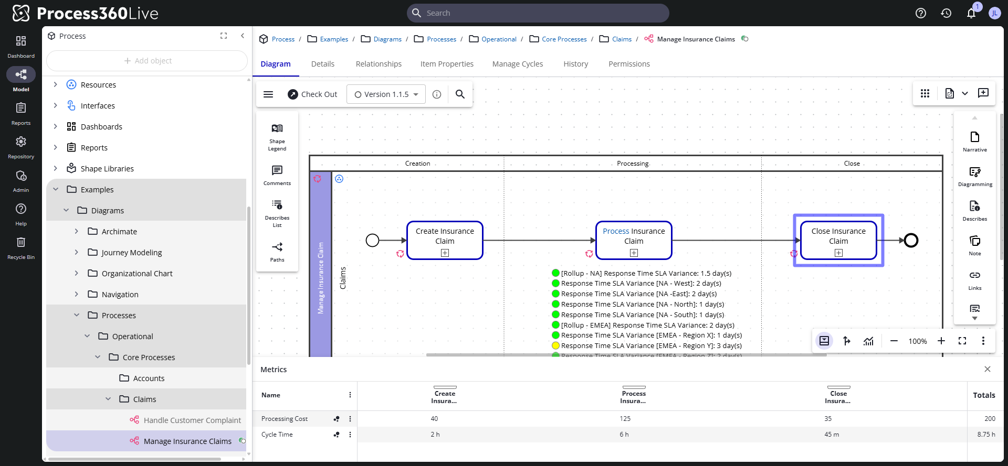Go to Operational breadcrumb link

pyautogui.click(x=499, y=39)
